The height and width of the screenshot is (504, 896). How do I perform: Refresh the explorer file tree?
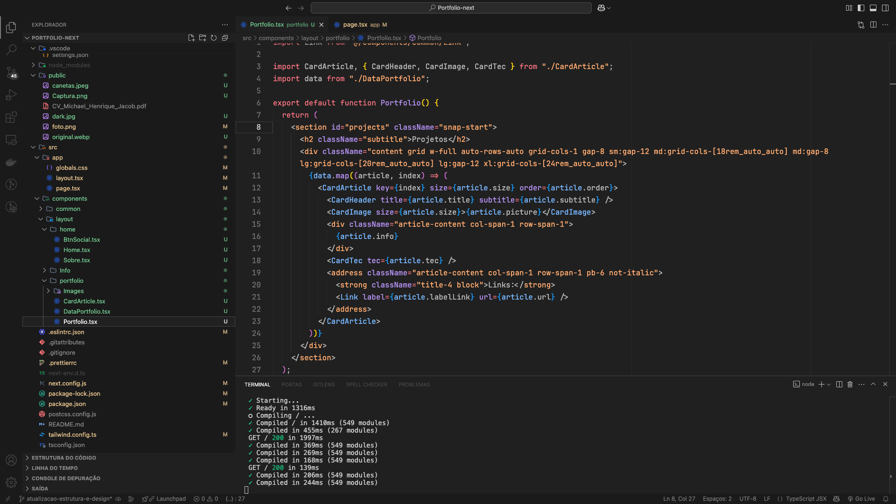pos(214,38)
